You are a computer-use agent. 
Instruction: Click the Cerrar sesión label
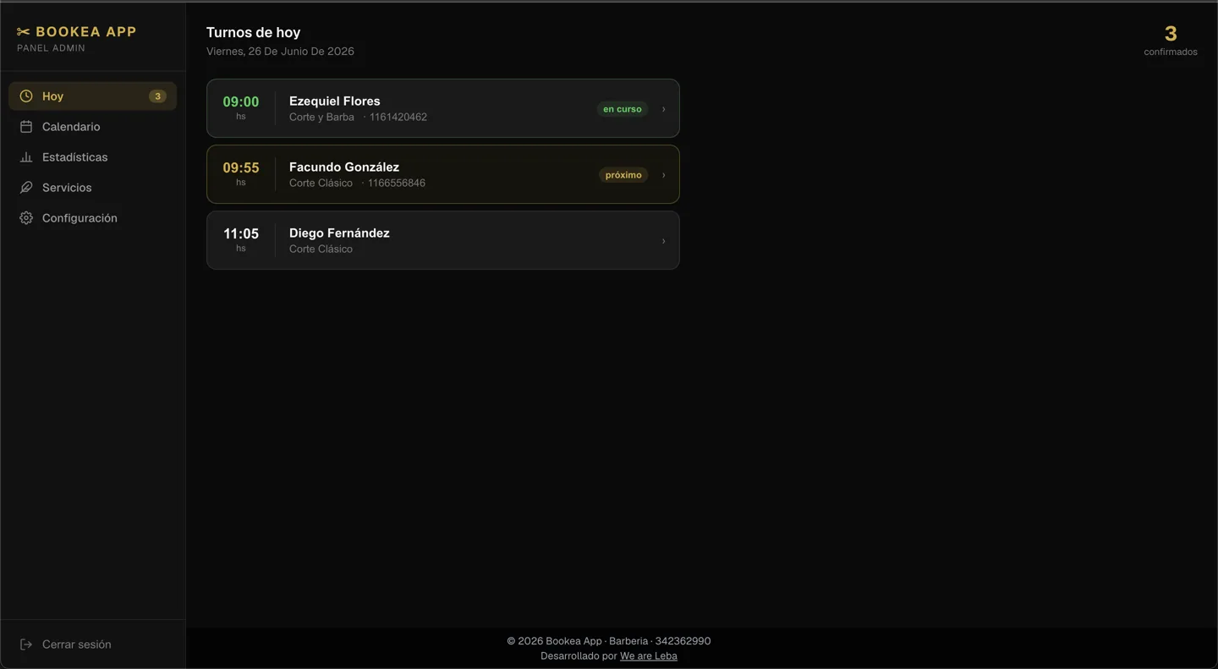[x=77, y=644]
